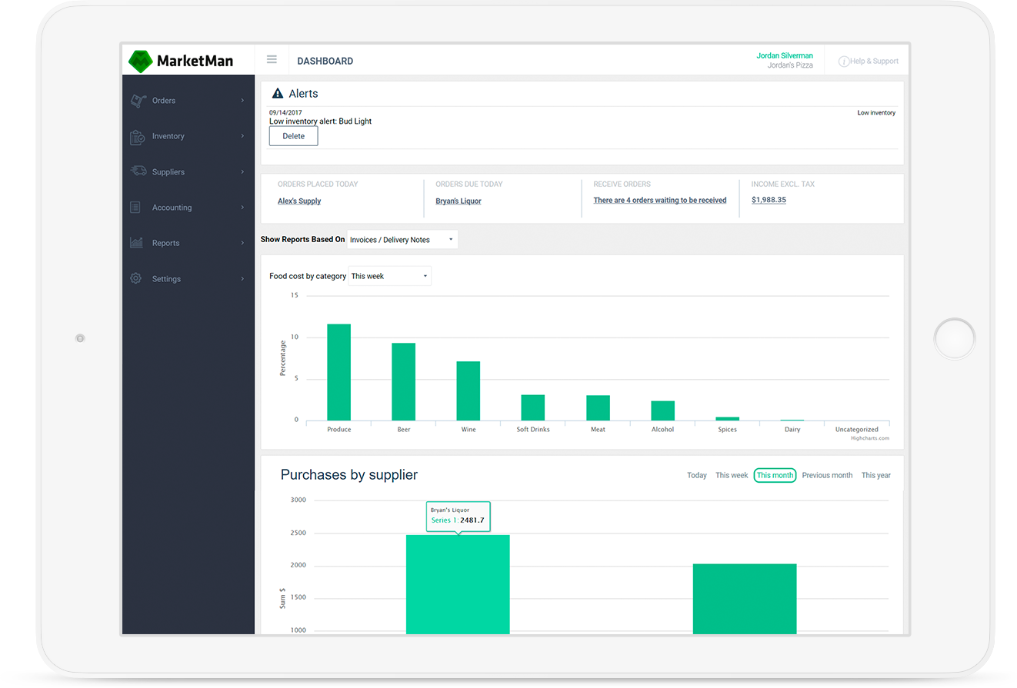Click the Bryan's Liquor bar in the chart

click(458, 584)
